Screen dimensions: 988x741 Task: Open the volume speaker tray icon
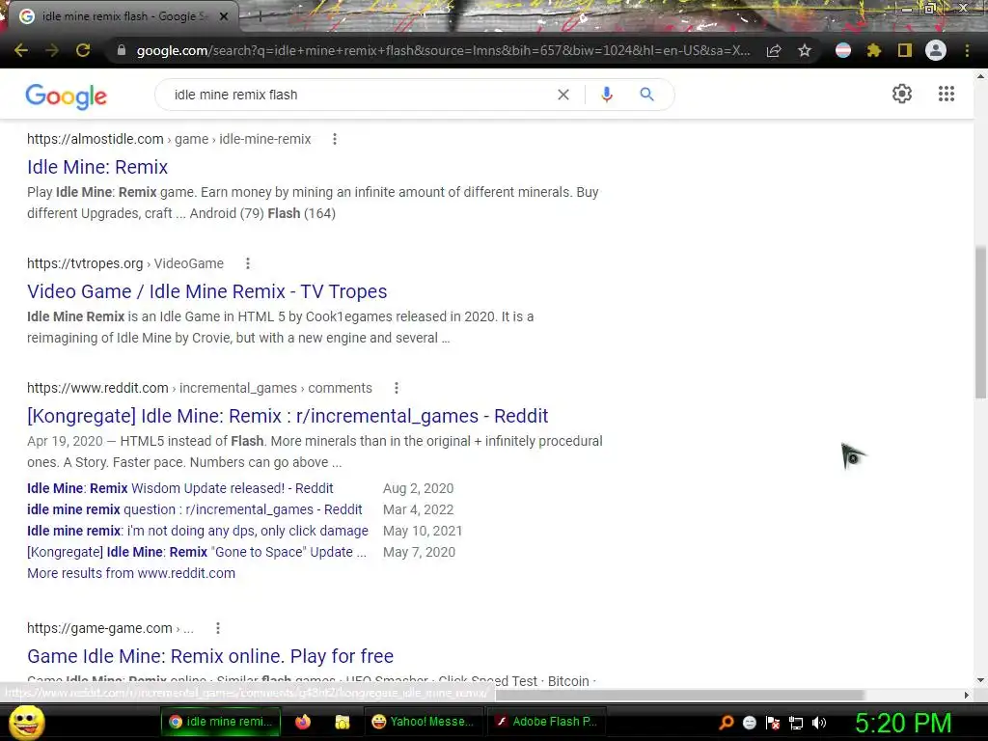pyautogui.click(x=819, y=723)
